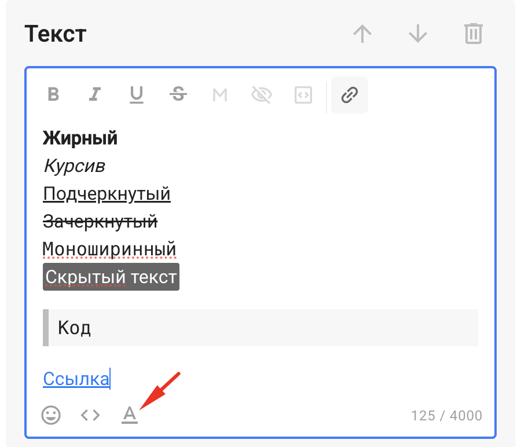
Task: Select monospace M formatting button
Action: coord(220,94)
